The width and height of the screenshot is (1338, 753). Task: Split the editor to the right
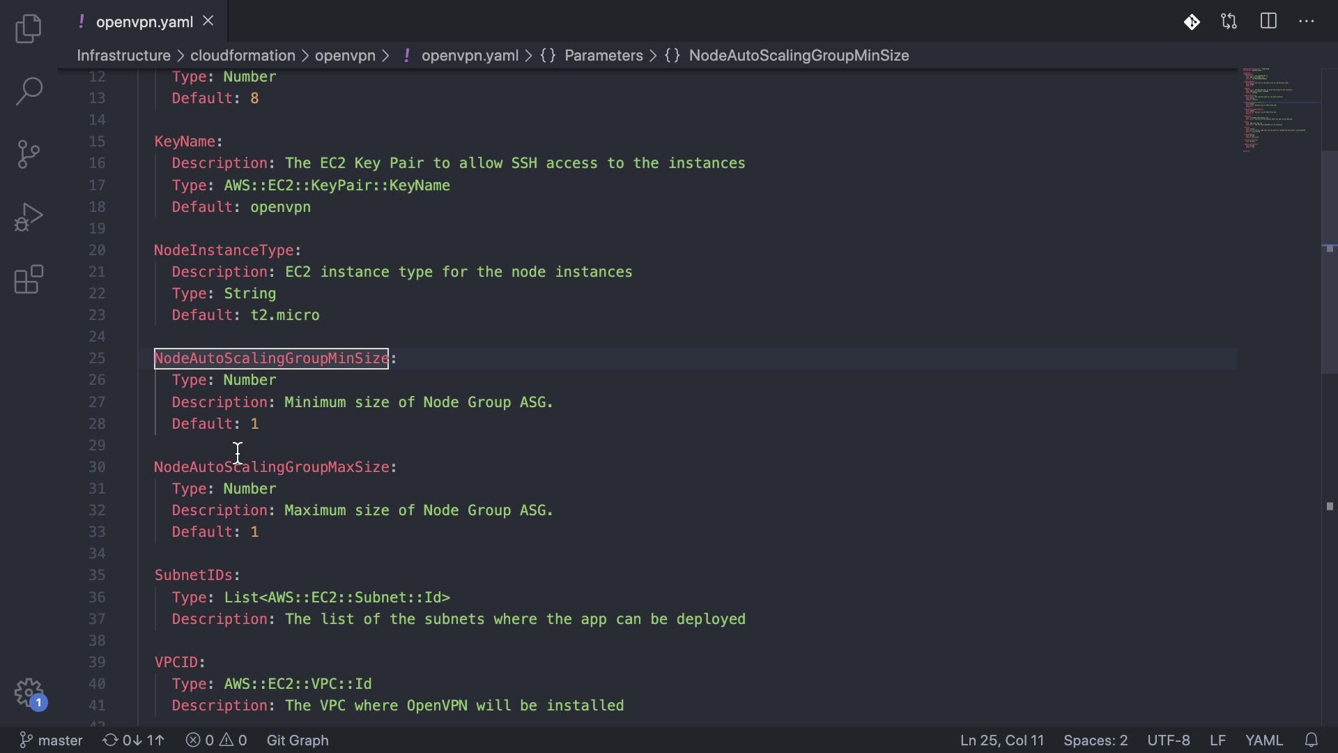(1268, 22)
